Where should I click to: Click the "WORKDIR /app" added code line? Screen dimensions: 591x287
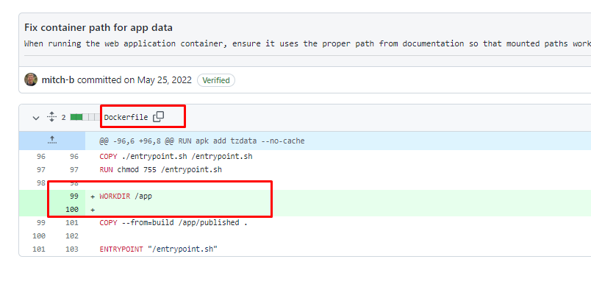pyautogui.click(x=126, y=196)
